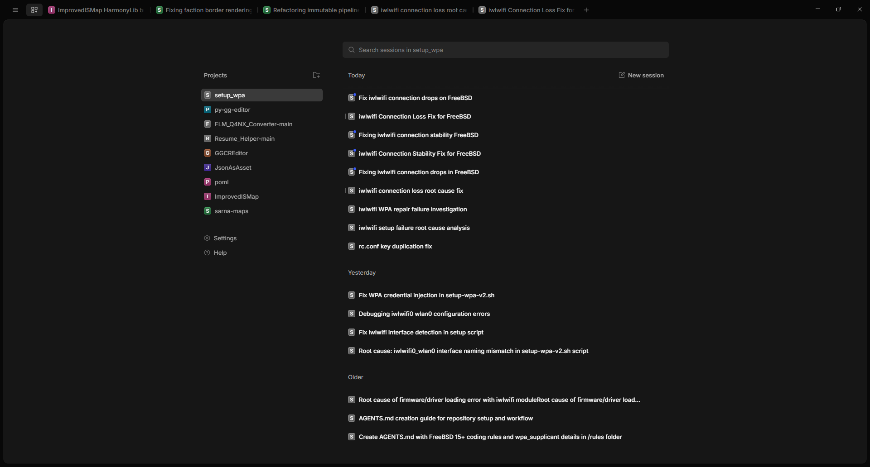This screenshot has height=467, width=870.
Task: Click the Search sessions in setup_wpa field
Action: [506, 50]
